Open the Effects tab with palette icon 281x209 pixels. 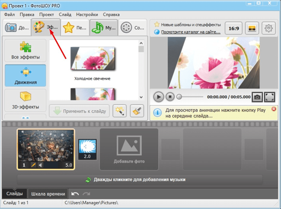pyautogui.click(x=46, y=28)
